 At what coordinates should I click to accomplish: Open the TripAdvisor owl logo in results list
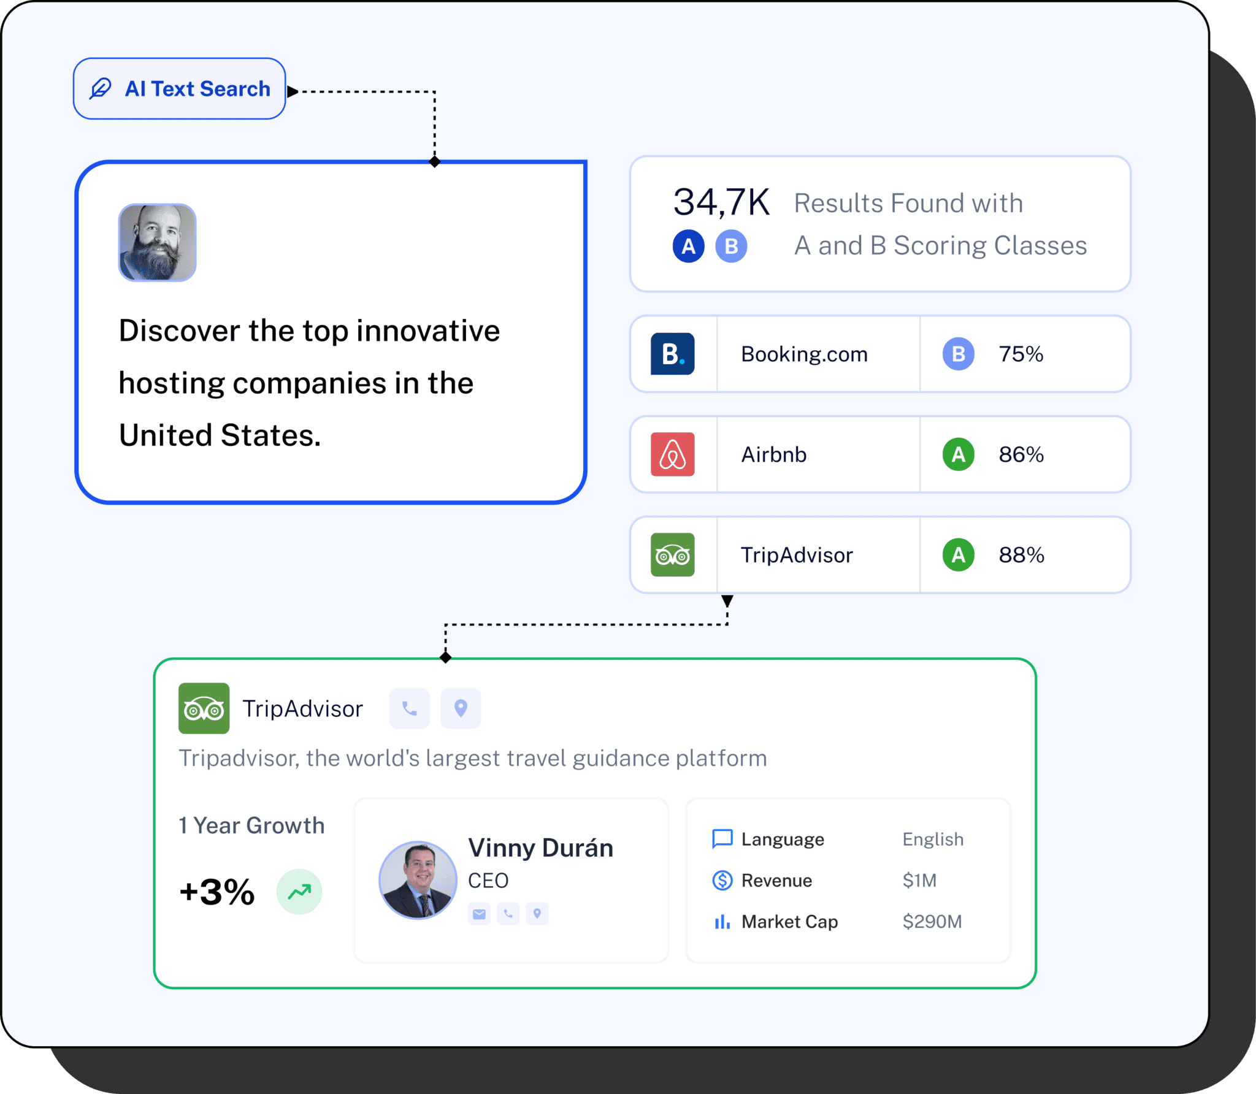(x=673, y=555)
